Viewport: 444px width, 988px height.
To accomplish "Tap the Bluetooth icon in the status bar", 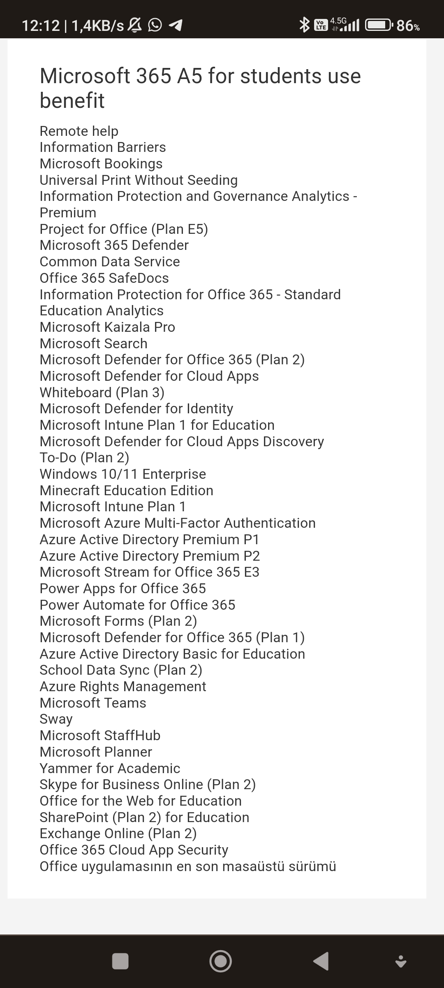I will pos(304,25).
